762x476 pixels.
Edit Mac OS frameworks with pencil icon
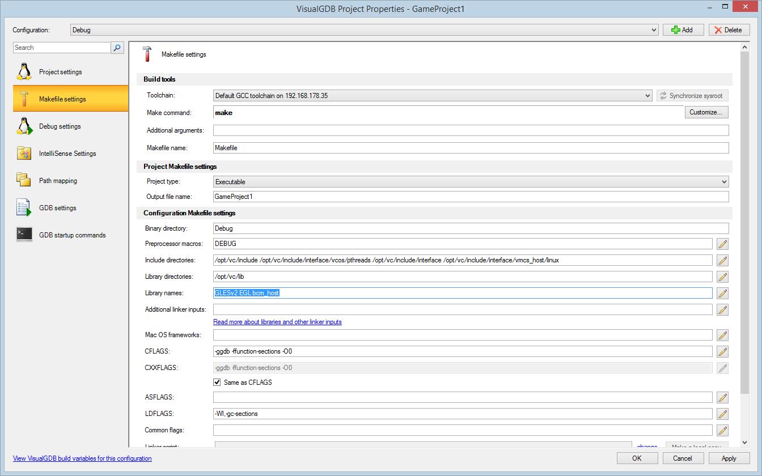tap(722, 335)
